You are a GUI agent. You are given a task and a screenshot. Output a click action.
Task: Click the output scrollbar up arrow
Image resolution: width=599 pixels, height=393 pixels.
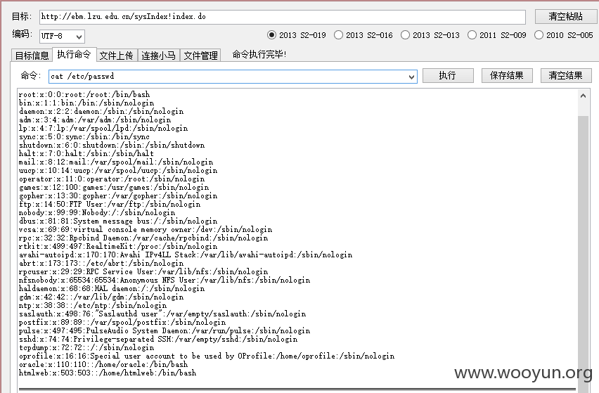tap(583, 96)
